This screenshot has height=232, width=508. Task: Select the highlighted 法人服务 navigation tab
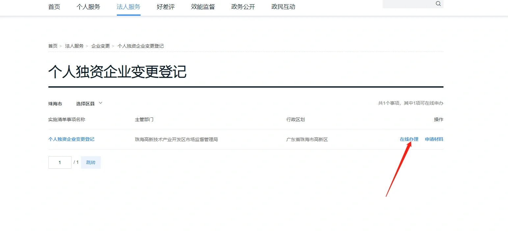click(128, 7)
